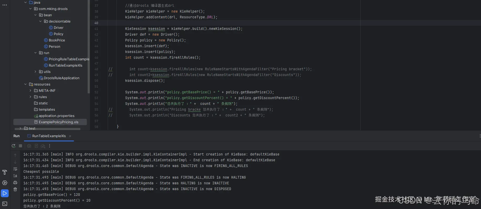The width and height of the screenshot is (481, 209).
Task: Print the console output
Action: [15, 183]
